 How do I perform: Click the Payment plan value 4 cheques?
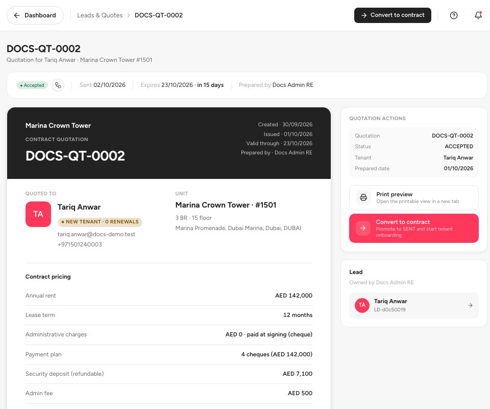point(277,354)
